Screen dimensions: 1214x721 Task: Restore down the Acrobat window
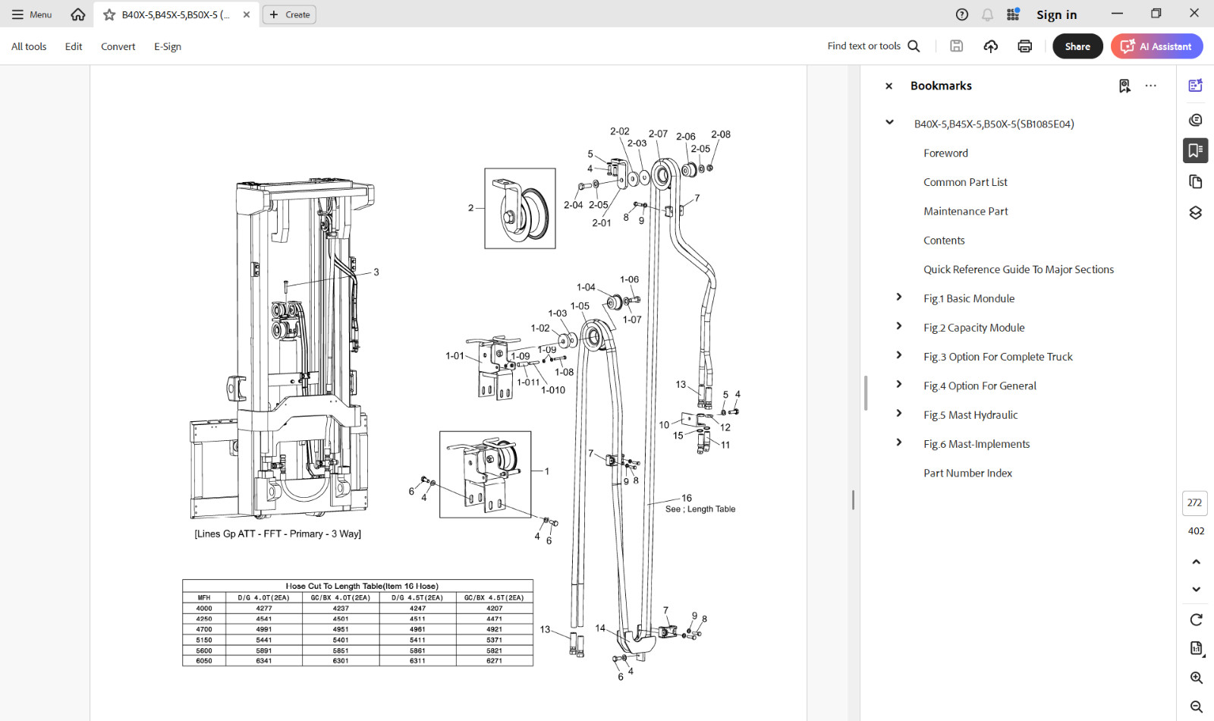(1156, 14)
